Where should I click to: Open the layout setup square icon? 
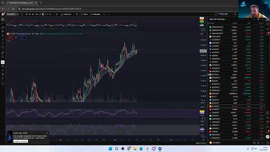pos(216,14)
